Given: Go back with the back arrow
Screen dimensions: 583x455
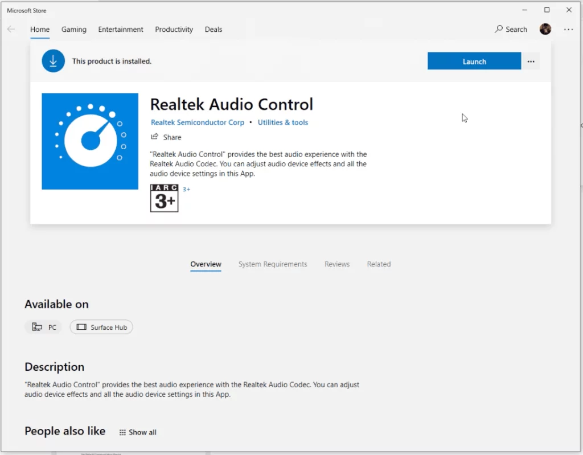Looking at the screenshot, I should pyautogui.click(x=11, y=30).
